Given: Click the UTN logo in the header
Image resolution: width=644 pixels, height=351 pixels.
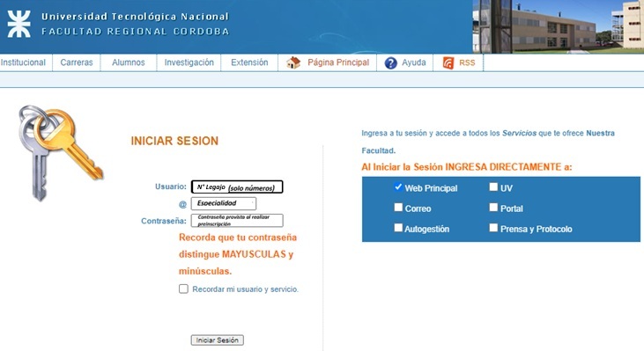Looking at the screenshot, I should tap(19, 24).
